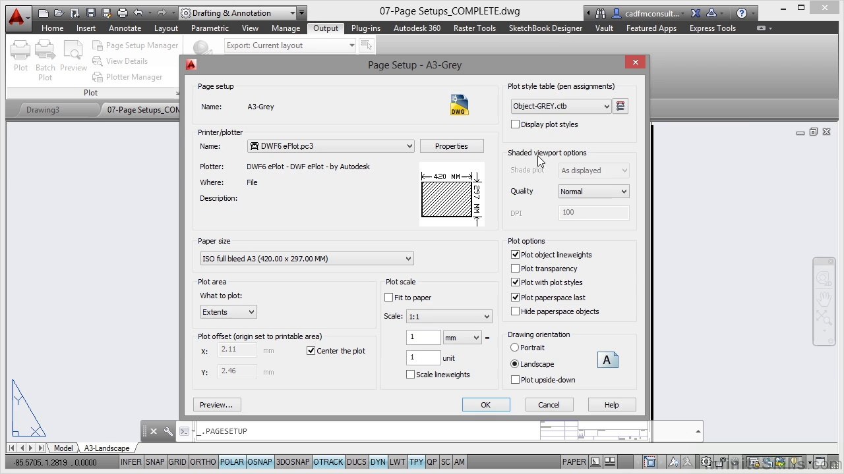This screenshot has height=474, width=844.
Task: Click the Help button in dialog
Action: [612, 405]
